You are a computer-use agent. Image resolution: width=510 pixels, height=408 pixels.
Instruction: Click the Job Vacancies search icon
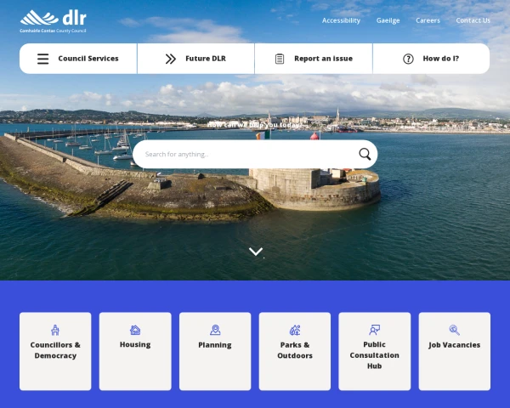[454, 330]
